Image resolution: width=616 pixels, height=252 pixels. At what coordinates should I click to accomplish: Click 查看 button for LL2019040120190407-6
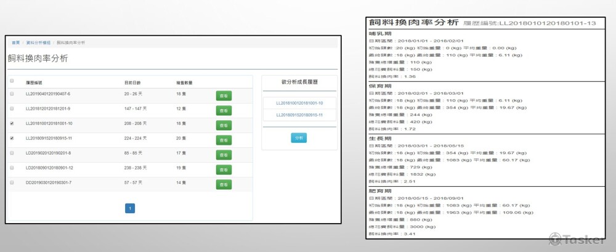click(223, 96)
